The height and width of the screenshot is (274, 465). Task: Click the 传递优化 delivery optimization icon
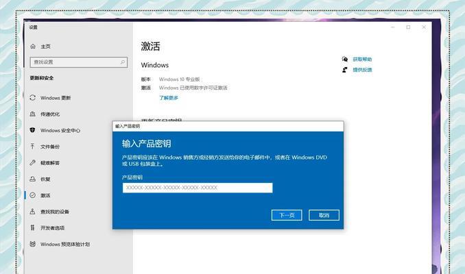point(33,114)
